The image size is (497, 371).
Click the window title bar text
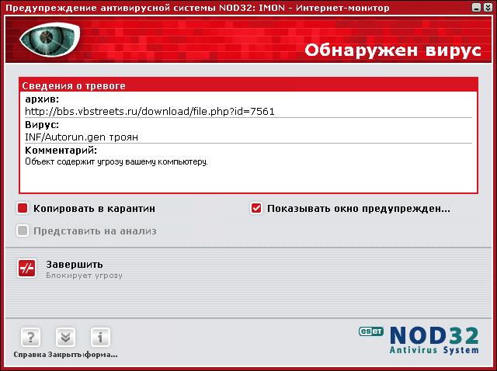pyautogui.click(x=197, y=8)
